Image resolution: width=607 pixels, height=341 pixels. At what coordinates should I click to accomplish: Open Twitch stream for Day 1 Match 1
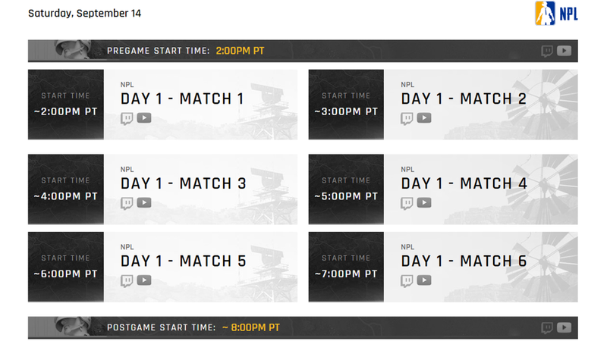(127, 118)
